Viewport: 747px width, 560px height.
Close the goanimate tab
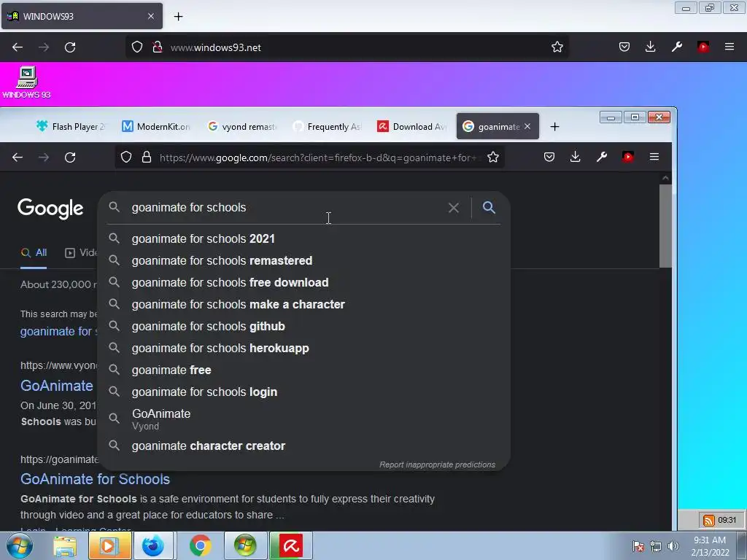point(527,126)
